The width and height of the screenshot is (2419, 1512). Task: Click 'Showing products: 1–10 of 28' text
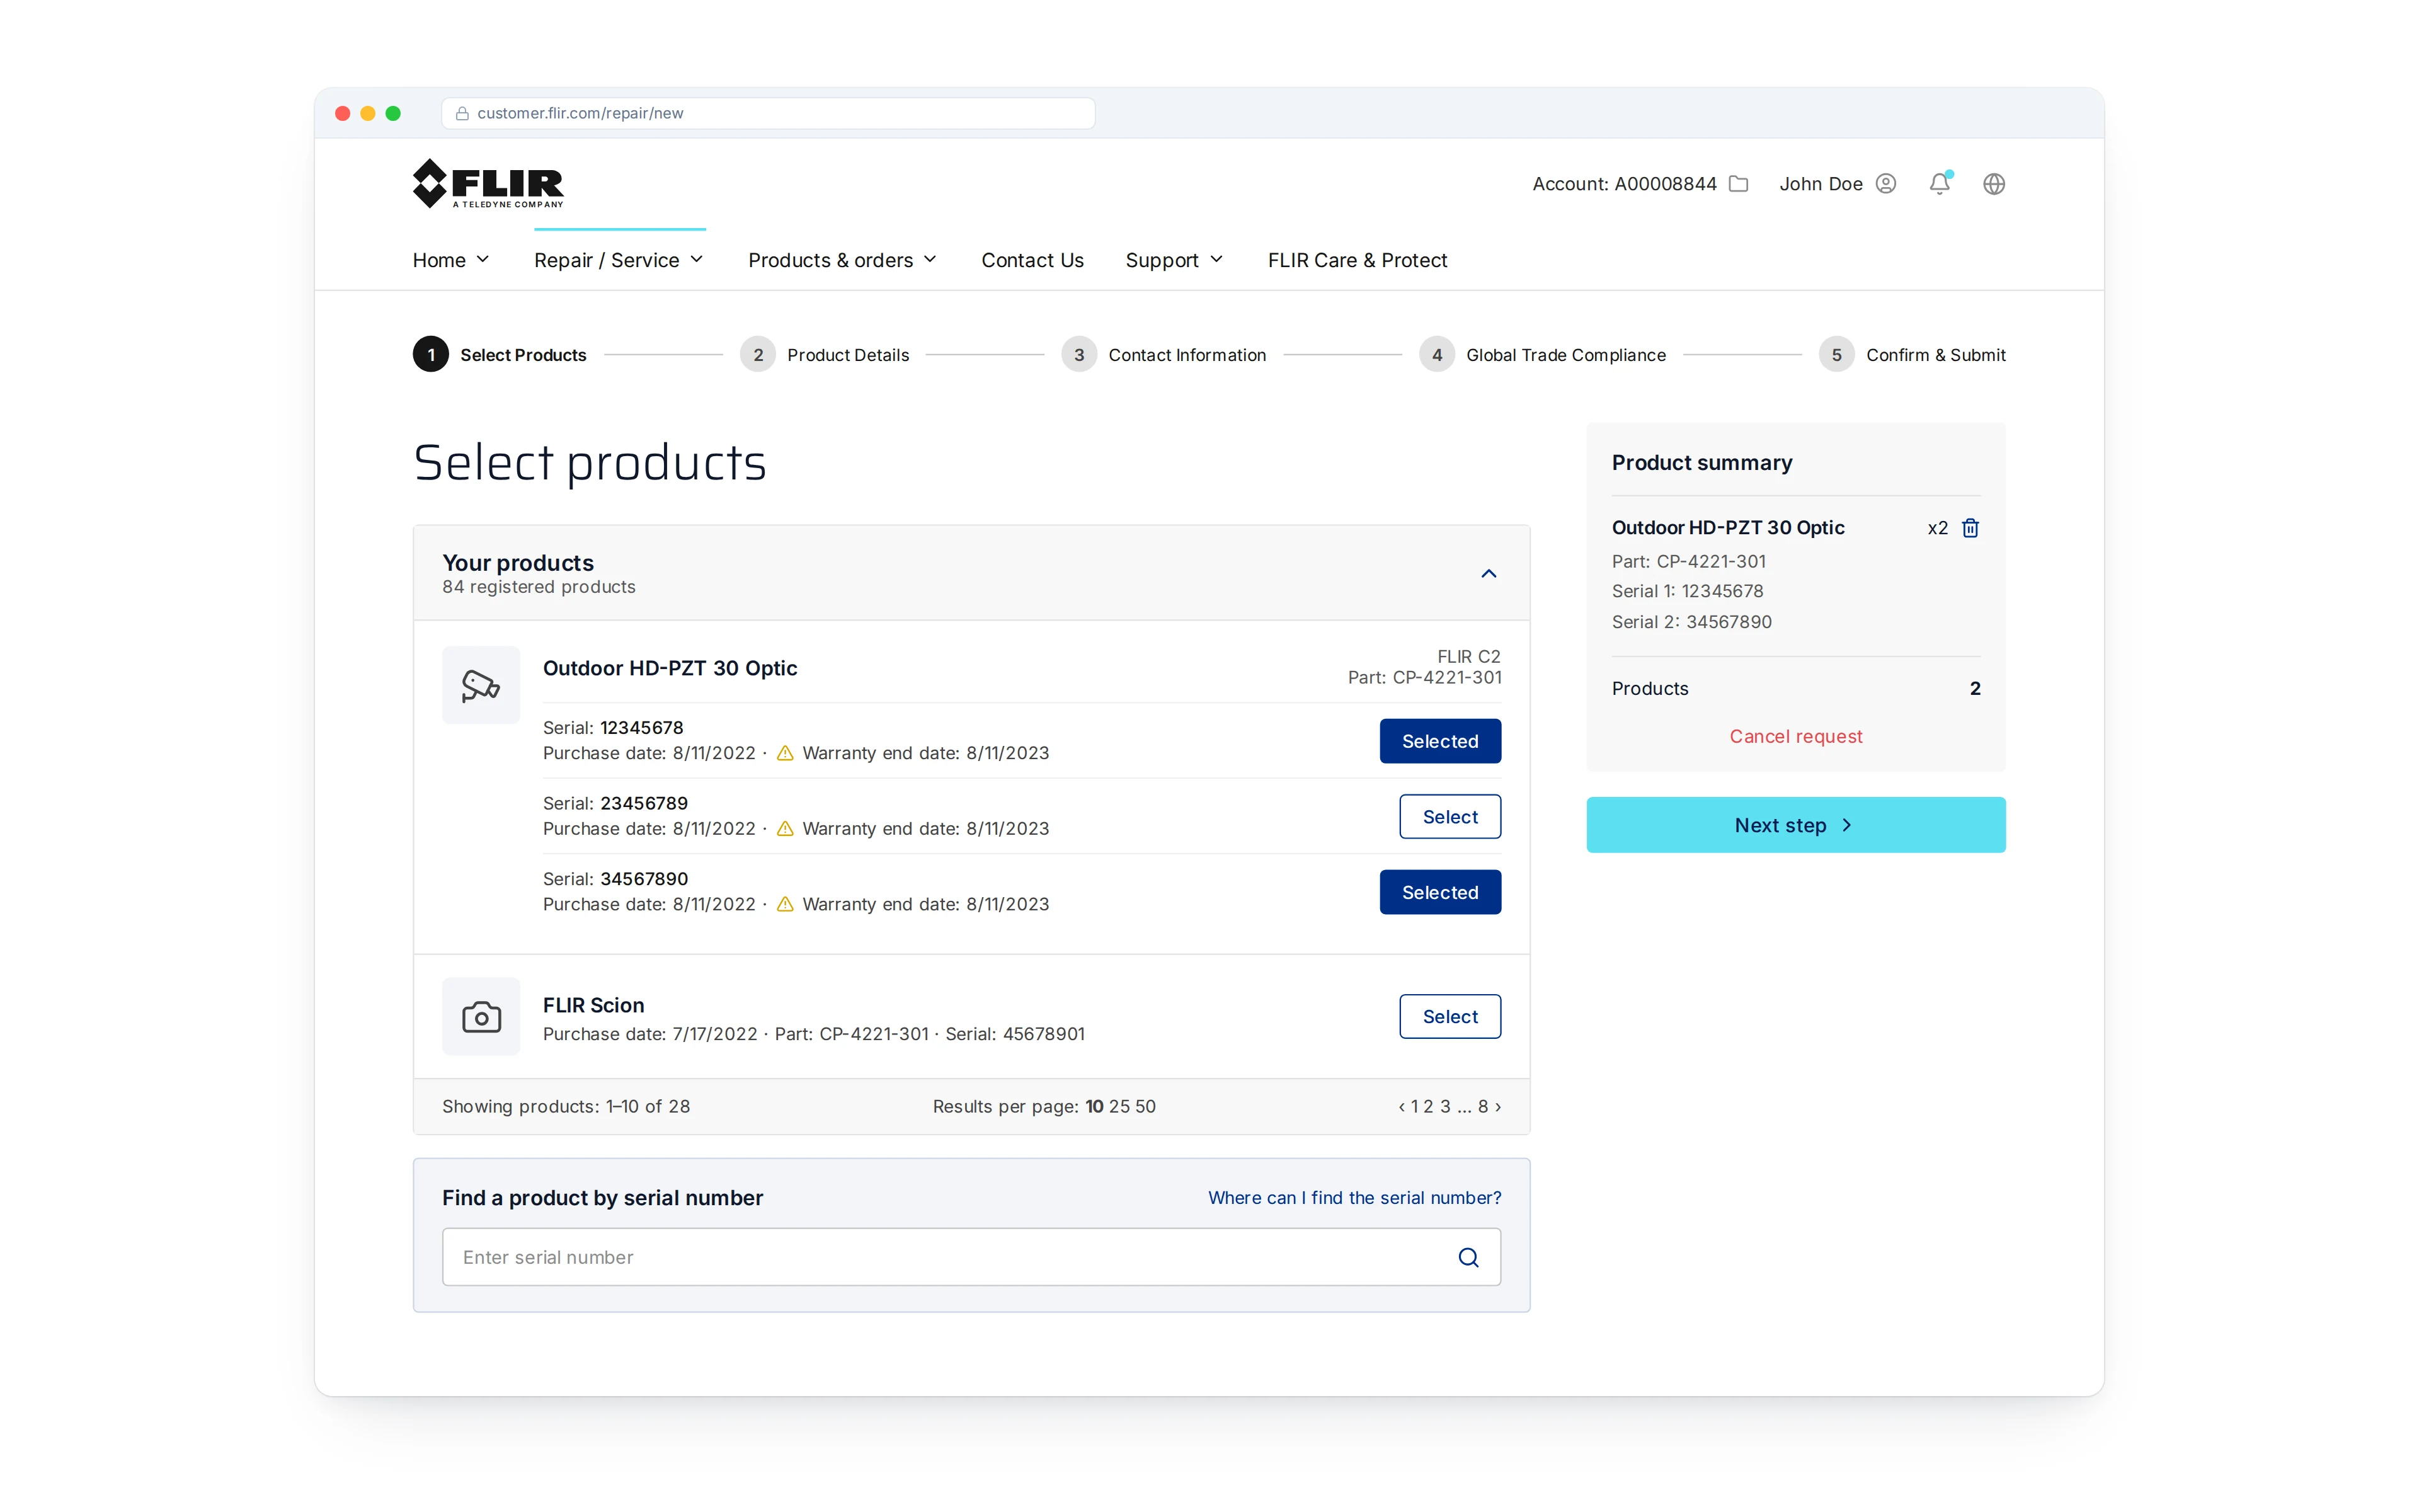(x=566, y=1106)
